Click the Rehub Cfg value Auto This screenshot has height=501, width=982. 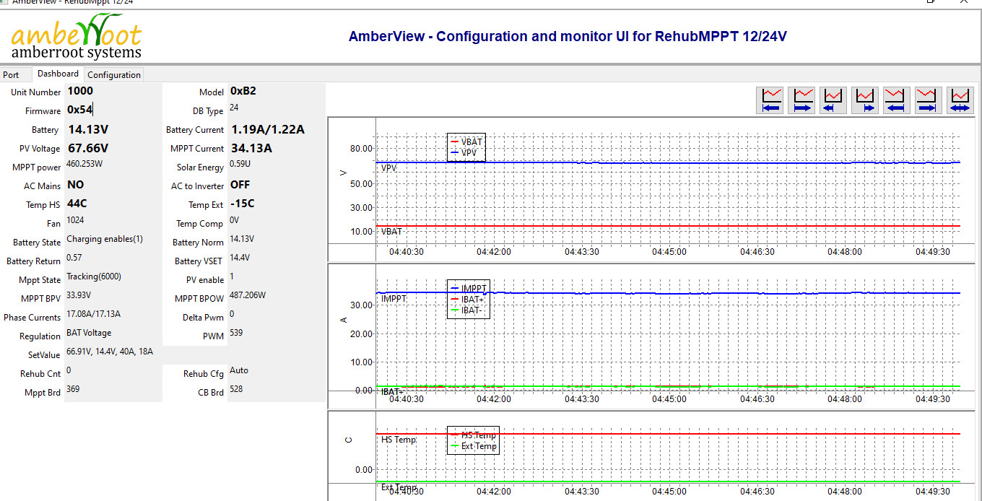pos(239,370)
